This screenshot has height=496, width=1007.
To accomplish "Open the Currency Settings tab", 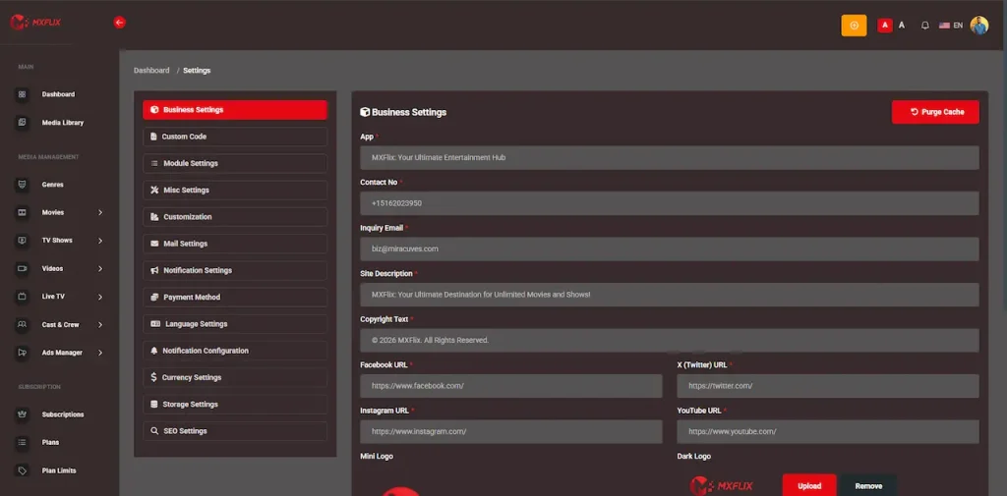I will (x=235, y=377).
